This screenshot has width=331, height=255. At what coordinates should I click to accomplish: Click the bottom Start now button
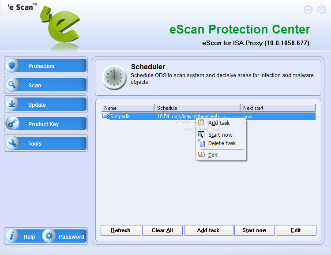pos(255,230)
